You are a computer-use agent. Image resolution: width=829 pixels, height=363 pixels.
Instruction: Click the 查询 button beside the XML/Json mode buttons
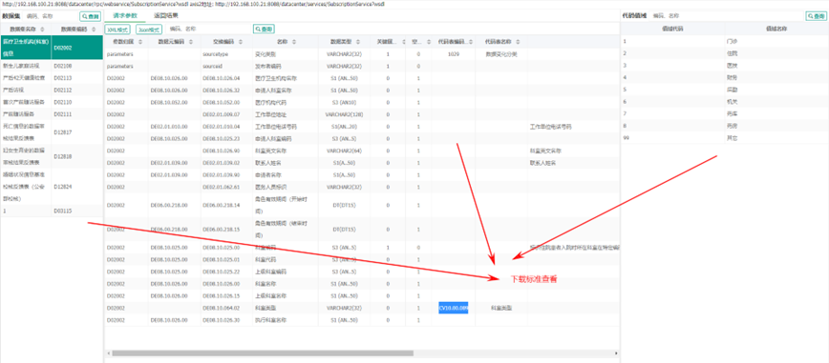click(264, 29)
